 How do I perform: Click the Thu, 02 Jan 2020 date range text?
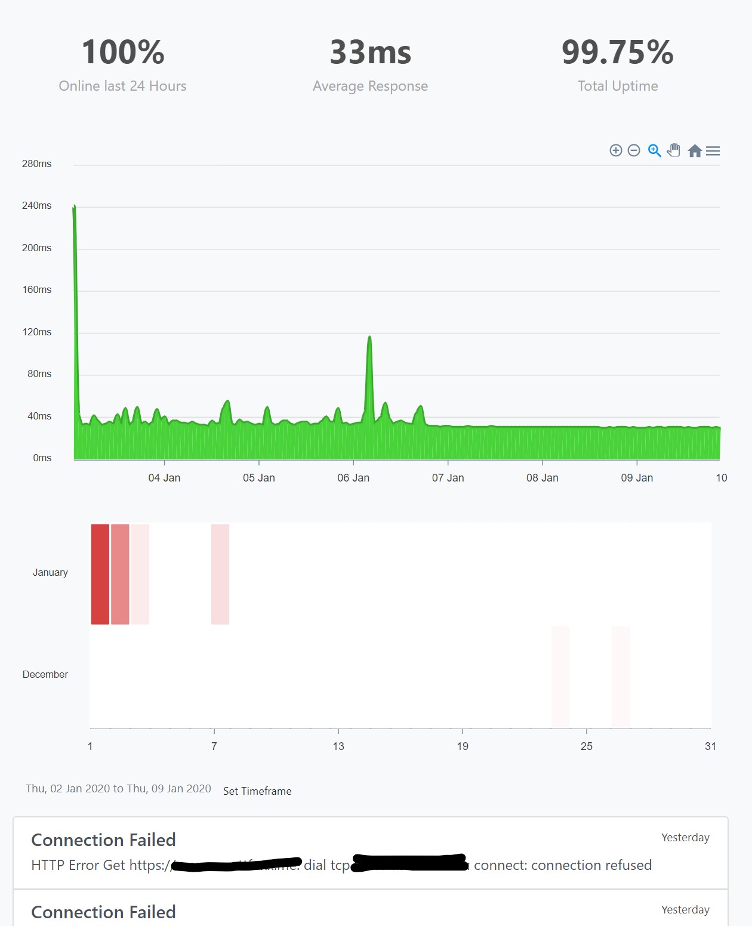[117, 788]
